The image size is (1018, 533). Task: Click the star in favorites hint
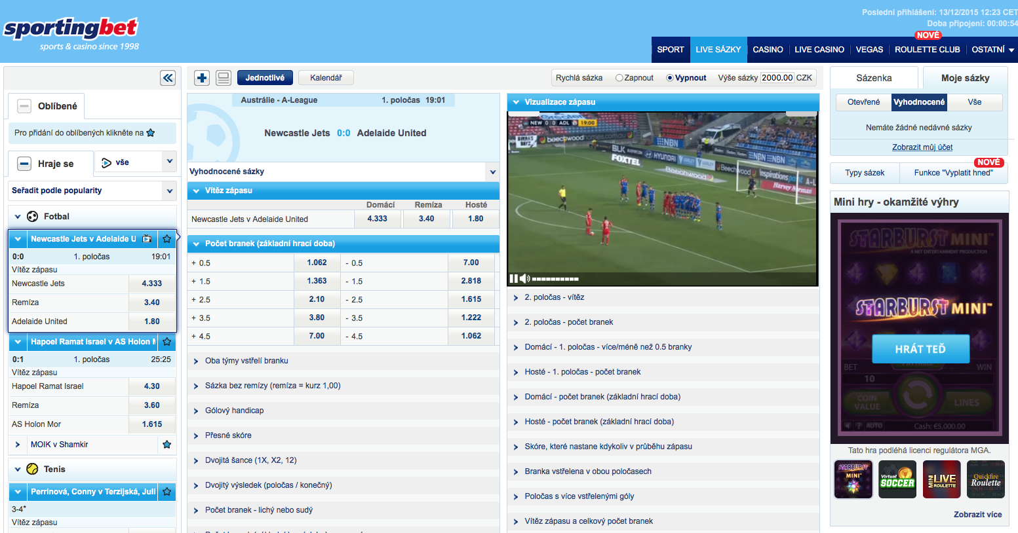pos(151,133)
